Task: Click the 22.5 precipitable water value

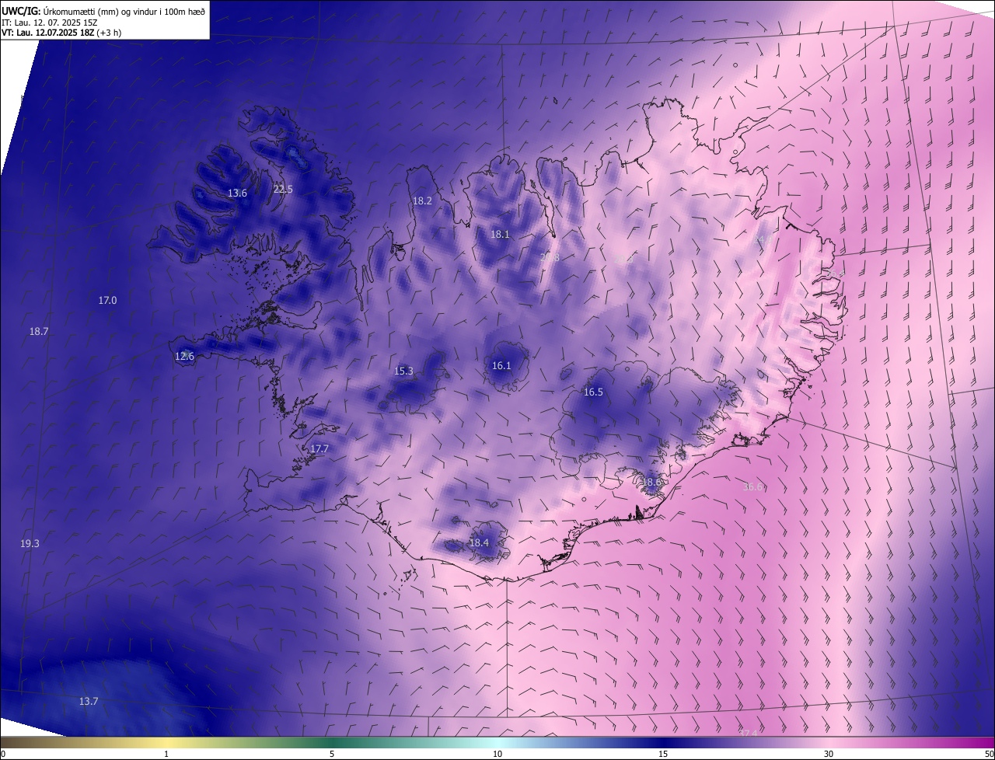Action: tap(283, 190)
